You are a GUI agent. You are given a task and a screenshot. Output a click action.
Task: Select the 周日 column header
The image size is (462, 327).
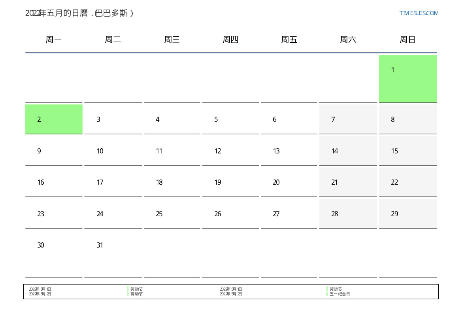coord(407,39)
